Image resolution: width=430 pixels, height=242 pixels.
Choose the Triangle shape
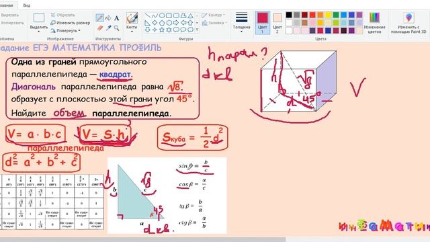pyautogui.click(x=190, y=15)
